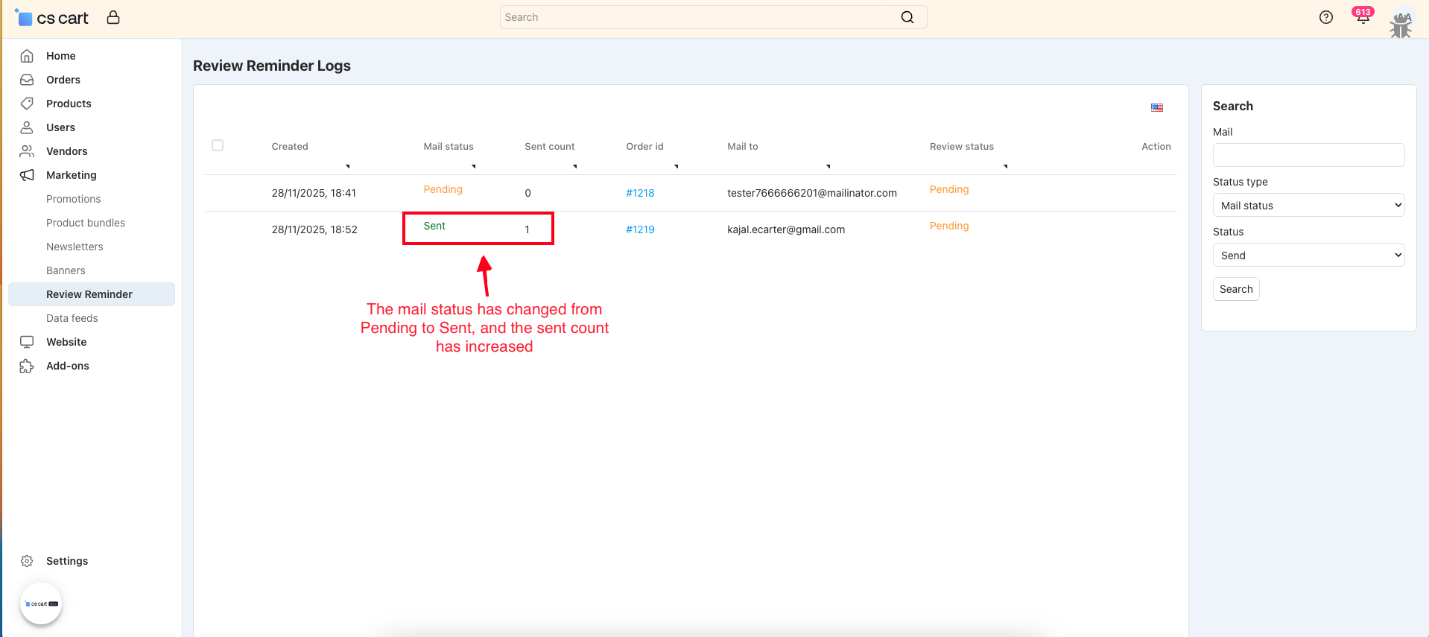Select Promotions in the Marketing submenu

73,199
